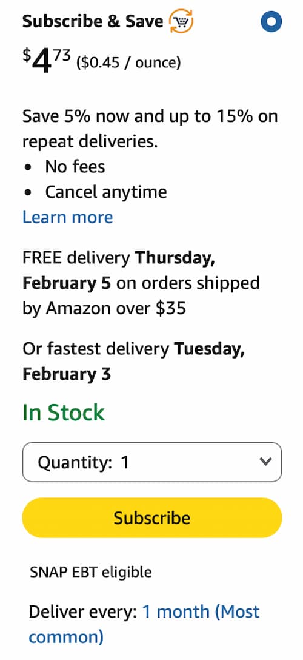
Task: Click the SNAP EBT eligible label
Action: [90, 573]
